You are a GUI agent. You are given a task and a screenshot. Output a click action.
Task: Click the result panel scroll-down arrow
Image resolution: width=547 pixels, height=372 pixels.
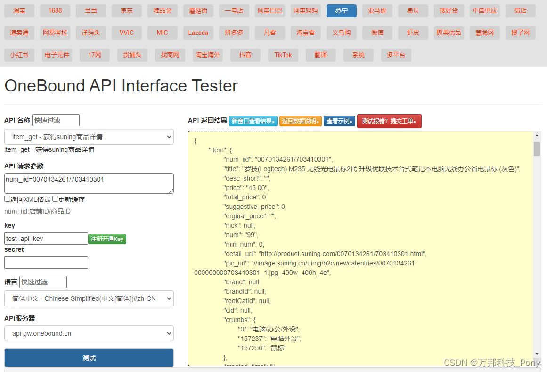pyautogui.click(x=537, y=354)
